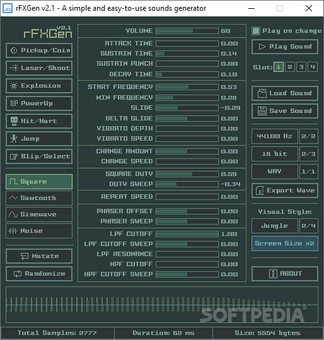
Task: Click the 2/3 bit depth cycle button
Action: coord(309,154)
